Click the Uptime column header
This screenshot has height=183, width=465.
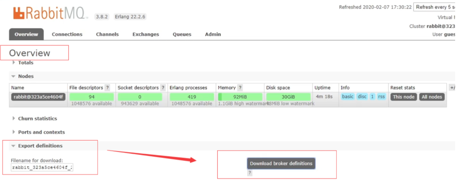(x=322, y=88)
